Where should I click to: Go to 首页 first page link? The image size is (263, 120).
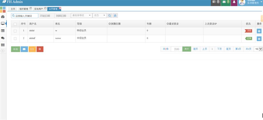[x=196, y=49]
